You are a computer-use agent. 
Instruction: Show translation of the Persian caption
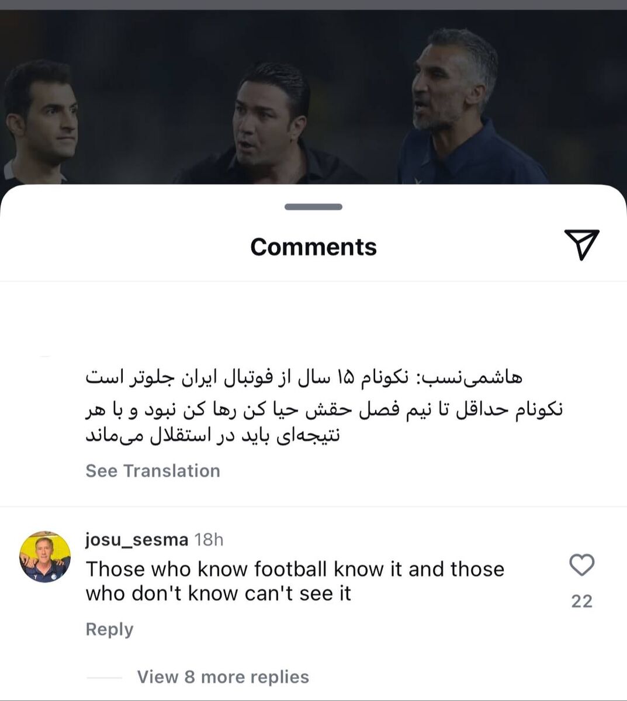pos(153,471)
